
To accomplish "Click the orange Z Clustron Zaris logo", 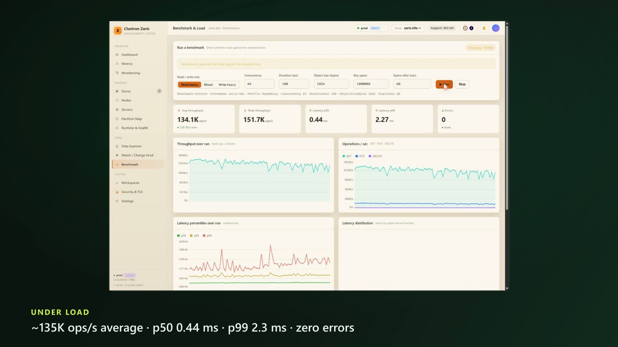I will 118,30.
